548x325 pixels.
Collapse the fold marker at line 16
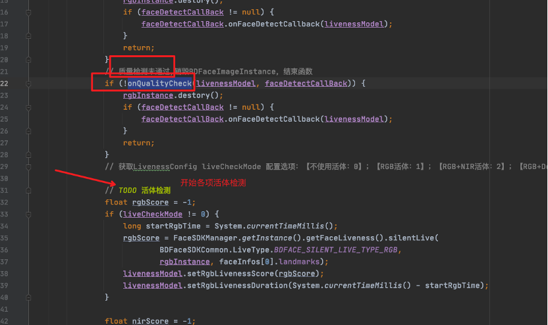click(x=29, y=12)
